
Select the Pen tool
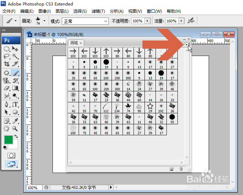click(x=7, y=104)
